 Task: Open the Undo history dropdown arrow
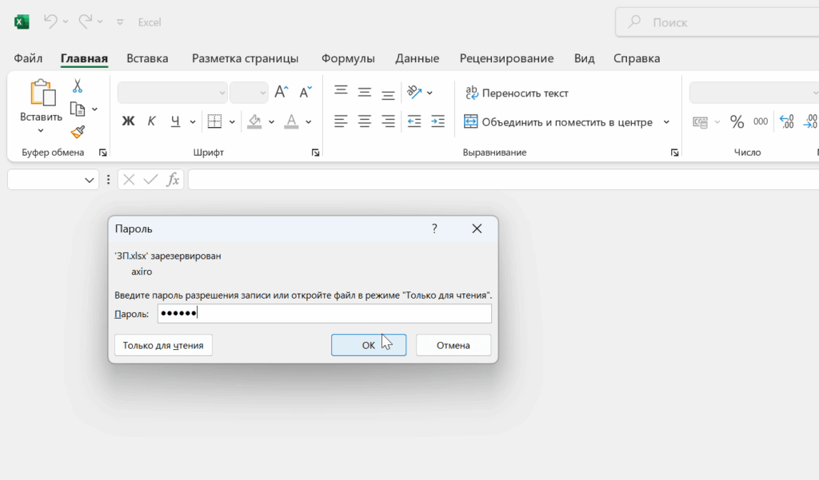coord(66,22)
